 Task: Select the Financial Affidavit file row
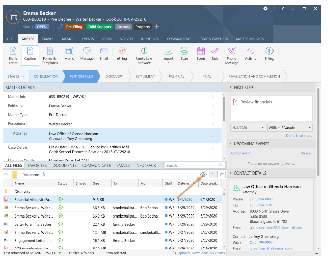tap(112, 199)
